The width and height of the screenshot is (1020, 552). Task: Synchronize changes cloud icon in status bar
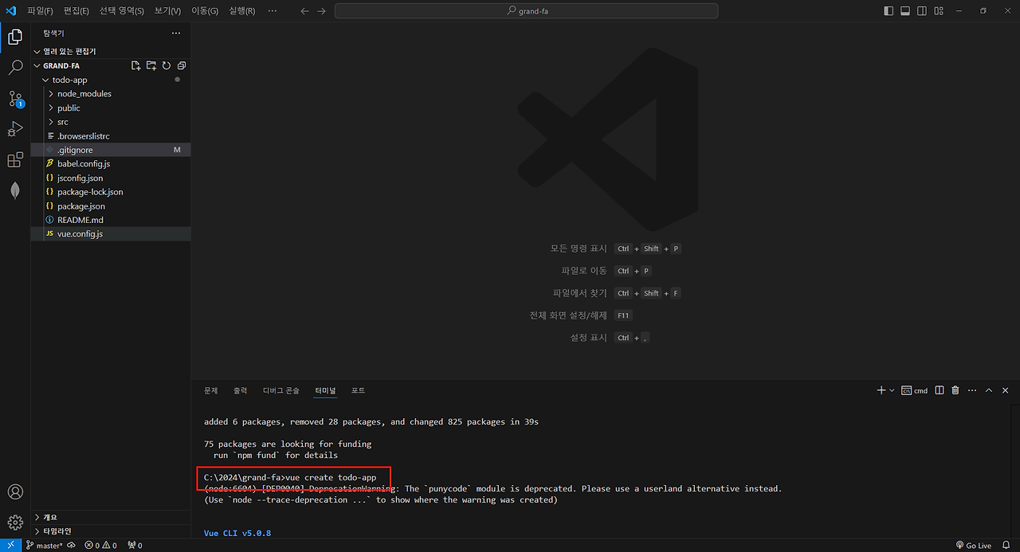point(72,546)
